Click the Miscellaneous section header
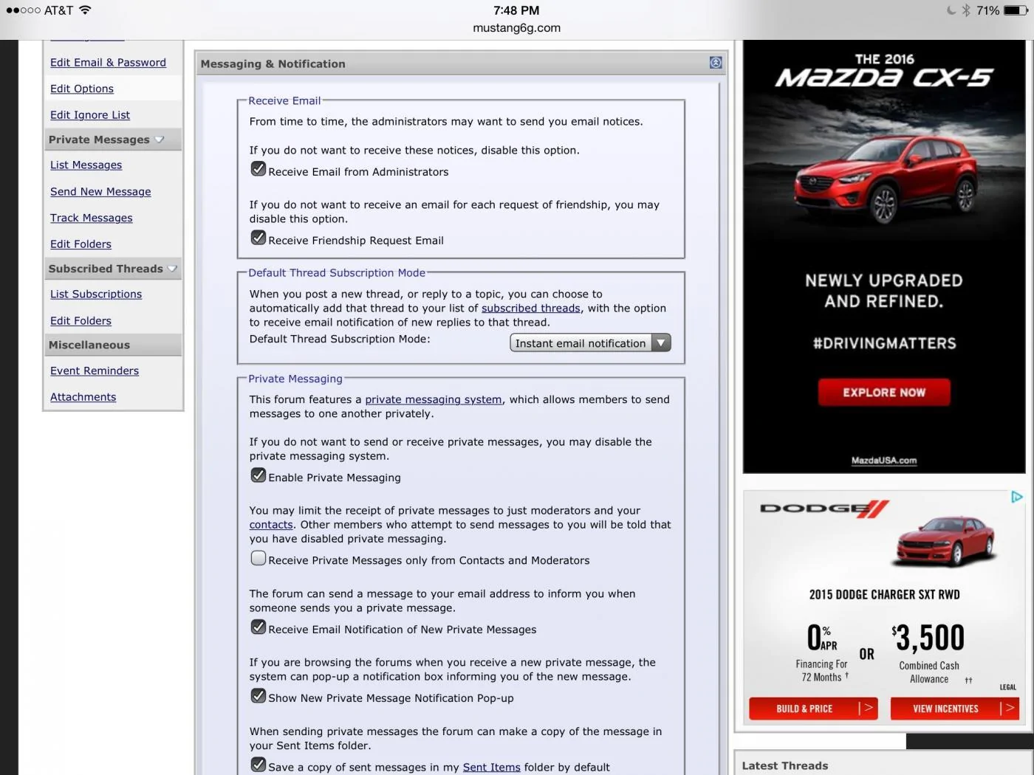The height and width of the screenshot is (775, 1034). coord(113,345)
